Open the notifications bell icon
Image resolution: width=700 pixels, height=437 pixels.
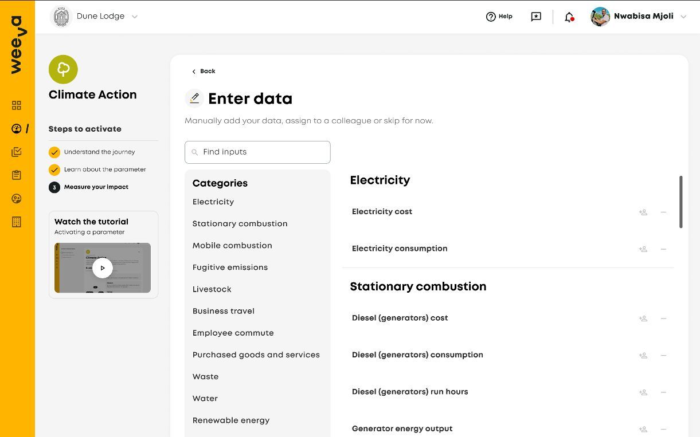click(x=569, y=17)
